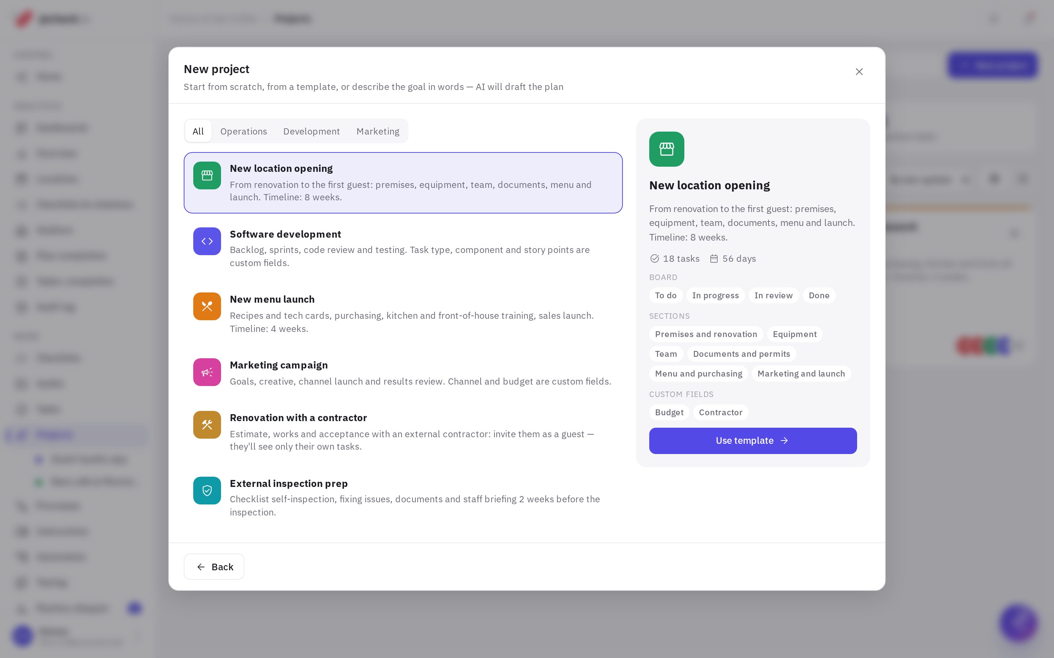The height and width of the screenshot is (658, 1054).
Task: Switch to the Operations tab
Action: (x=243, y=132)
